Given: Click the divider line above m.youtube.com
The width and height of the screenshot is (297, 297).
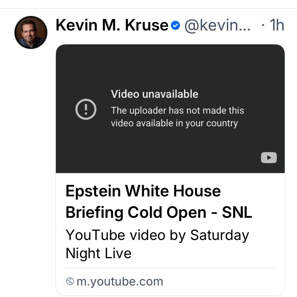Looking at the screenshot, I should point(170,268).
